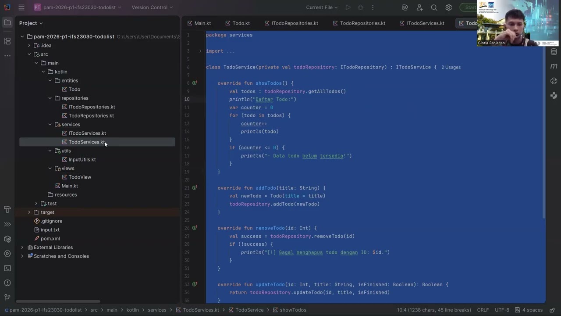The width and height of the screenshot is (561, 316).
Task: Switch to TodoRepositories.kt tab
Action: [359, 23]
